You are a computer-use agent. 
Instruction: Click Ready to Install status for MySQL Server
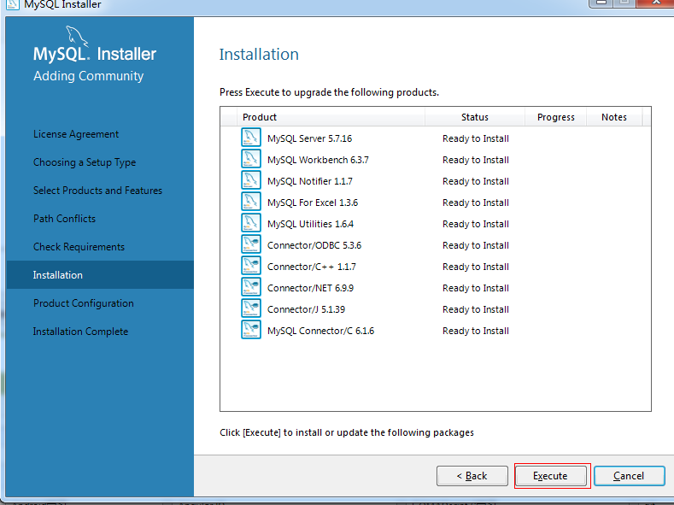pyautogui.click(x=476, y=138)
